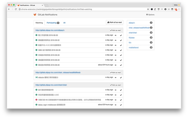Click the GitLab extension icon with red badge
The image size is (188, 117).
pyautogui.click(x=176, y=9)
